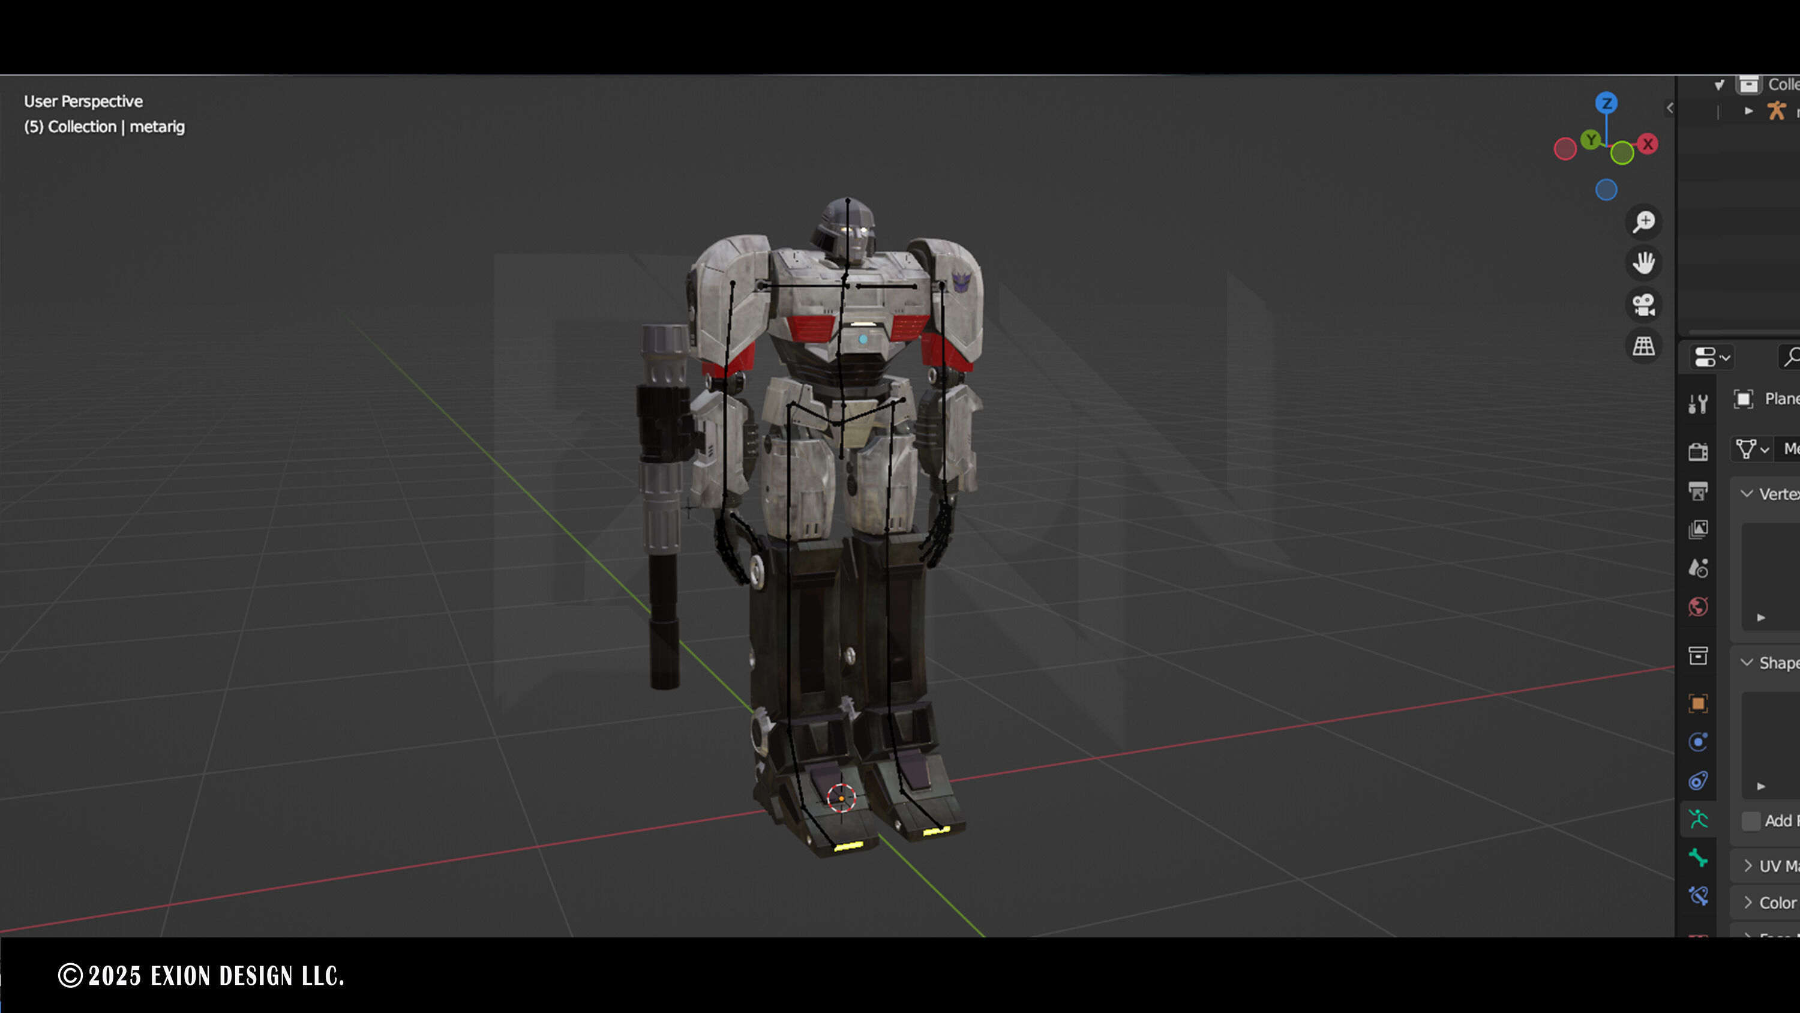
Task: Open the Physics properties tab icon
Action: pos(1698,742)
